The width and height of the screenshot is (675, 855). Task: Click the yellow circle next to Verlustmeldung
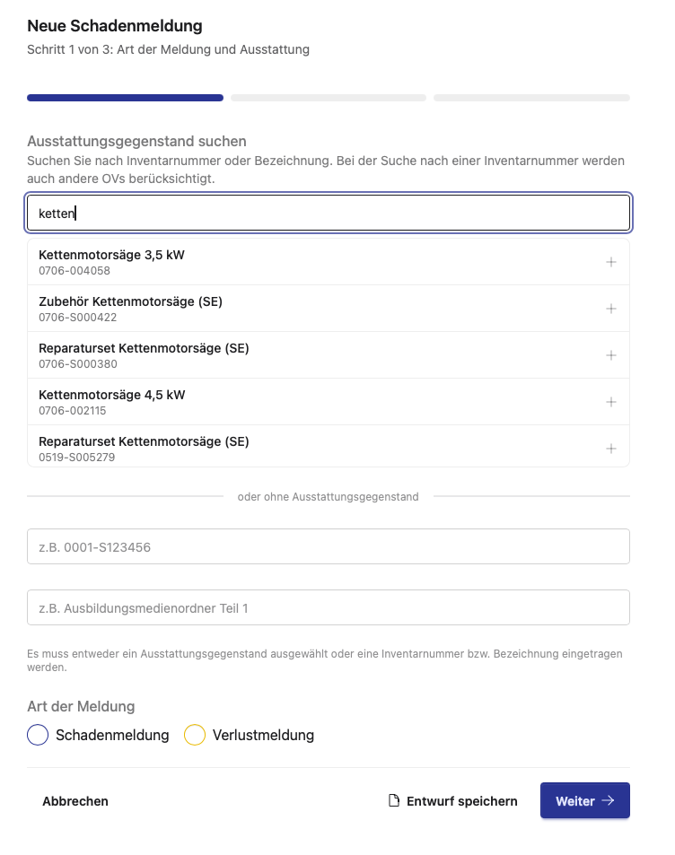[x=195, y=734]
